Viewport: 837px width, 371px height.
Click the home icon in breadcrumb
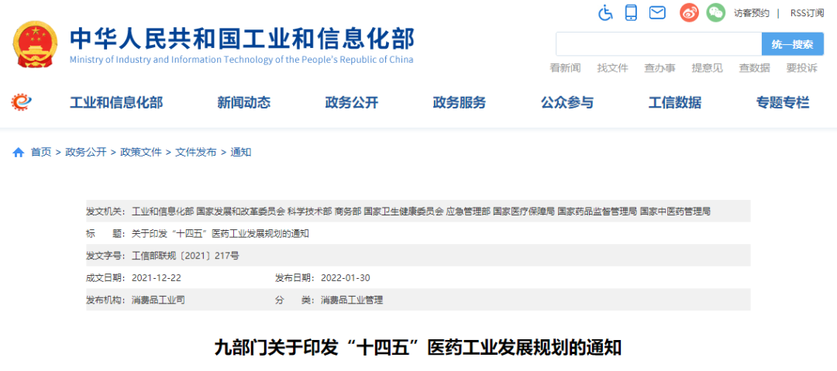coord(18,153)
